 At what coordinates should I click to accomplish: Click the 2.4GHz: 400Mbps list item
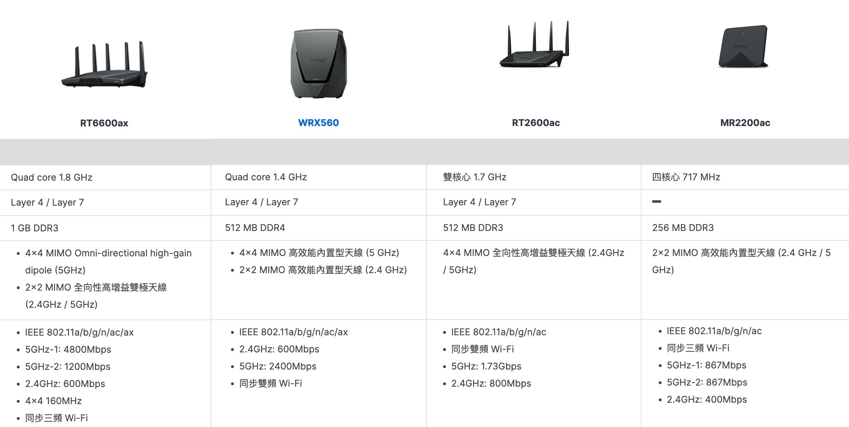pos(707,400)
